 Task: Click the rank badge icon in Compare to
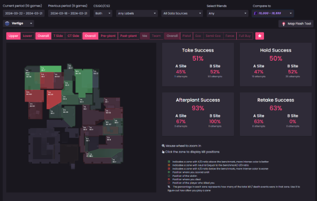tap(256, 13)
